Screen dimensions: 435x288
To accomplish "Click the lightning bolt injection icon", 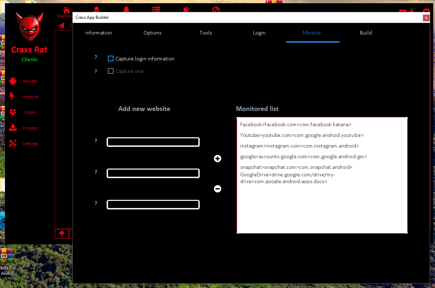I will pyautogui.click(x=12, y=97).
